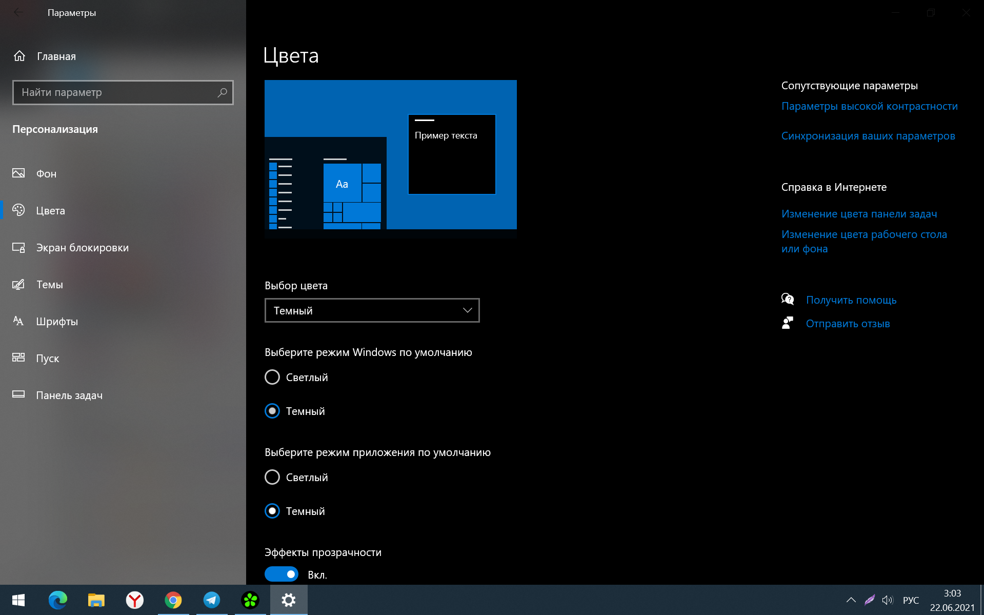Focus the Найти параметр search field
The image size is (984, 615).
tap(123, 92)
